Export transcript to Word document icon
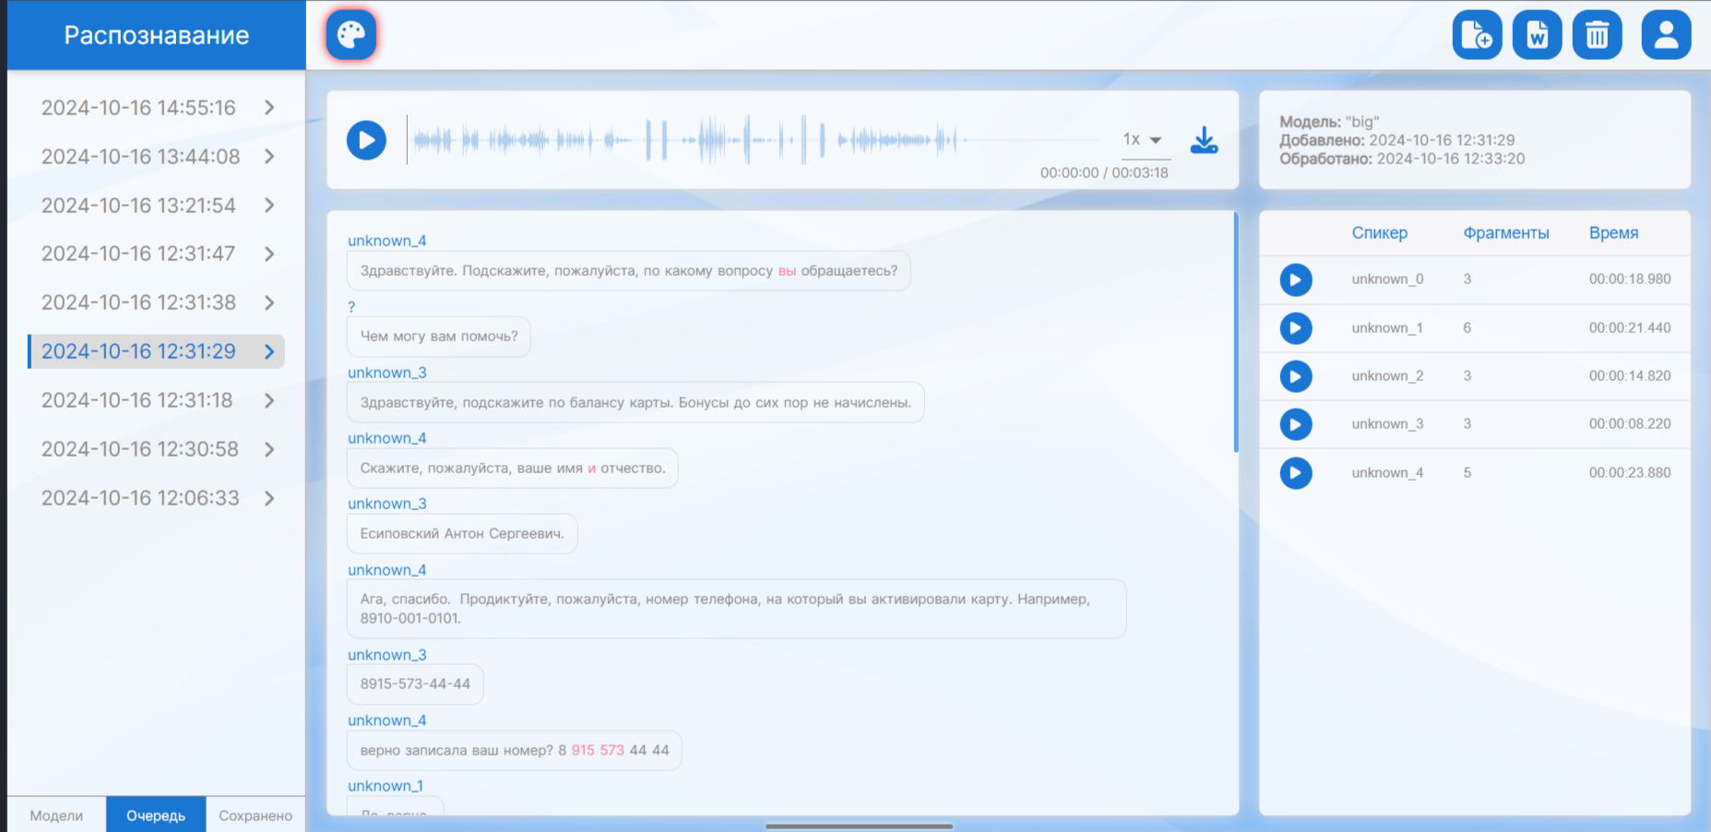 coord(1537,35)
